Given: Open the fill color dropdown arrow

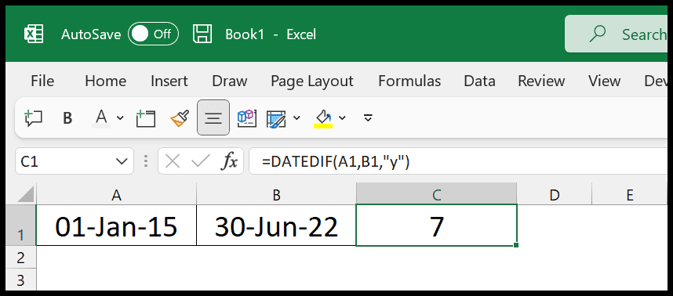Looking at the screenshot, I should 342,117.
